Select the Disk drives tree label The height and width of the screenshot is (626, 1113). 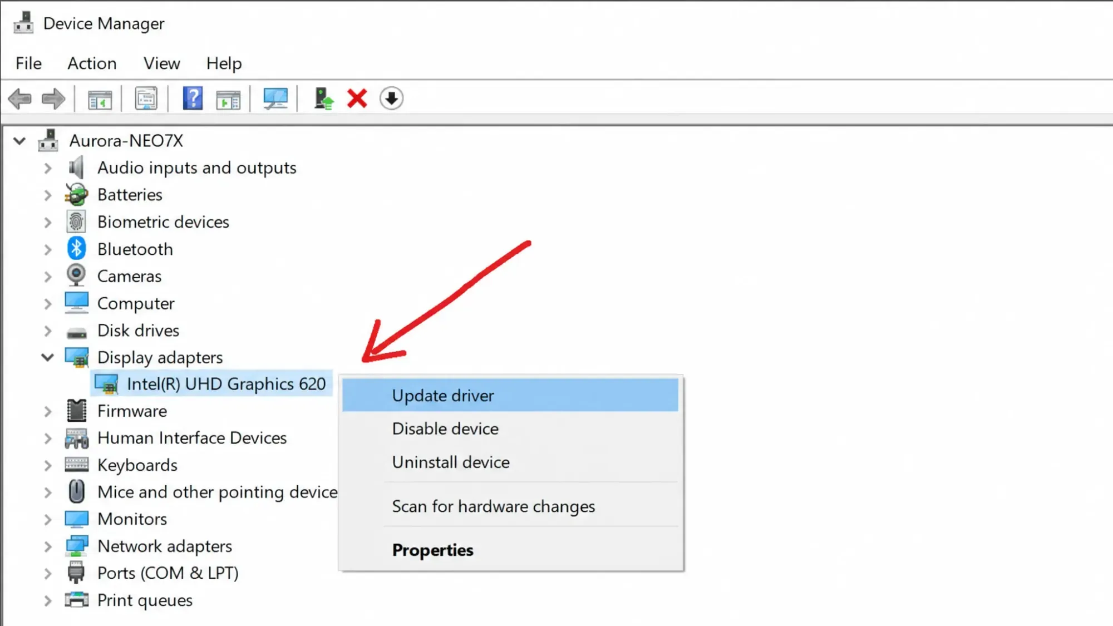click(138, 330)
